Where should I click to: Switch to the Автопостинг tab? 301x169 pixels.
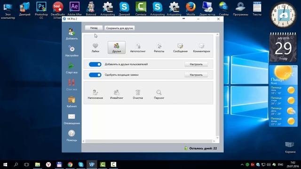pos(138,47)
